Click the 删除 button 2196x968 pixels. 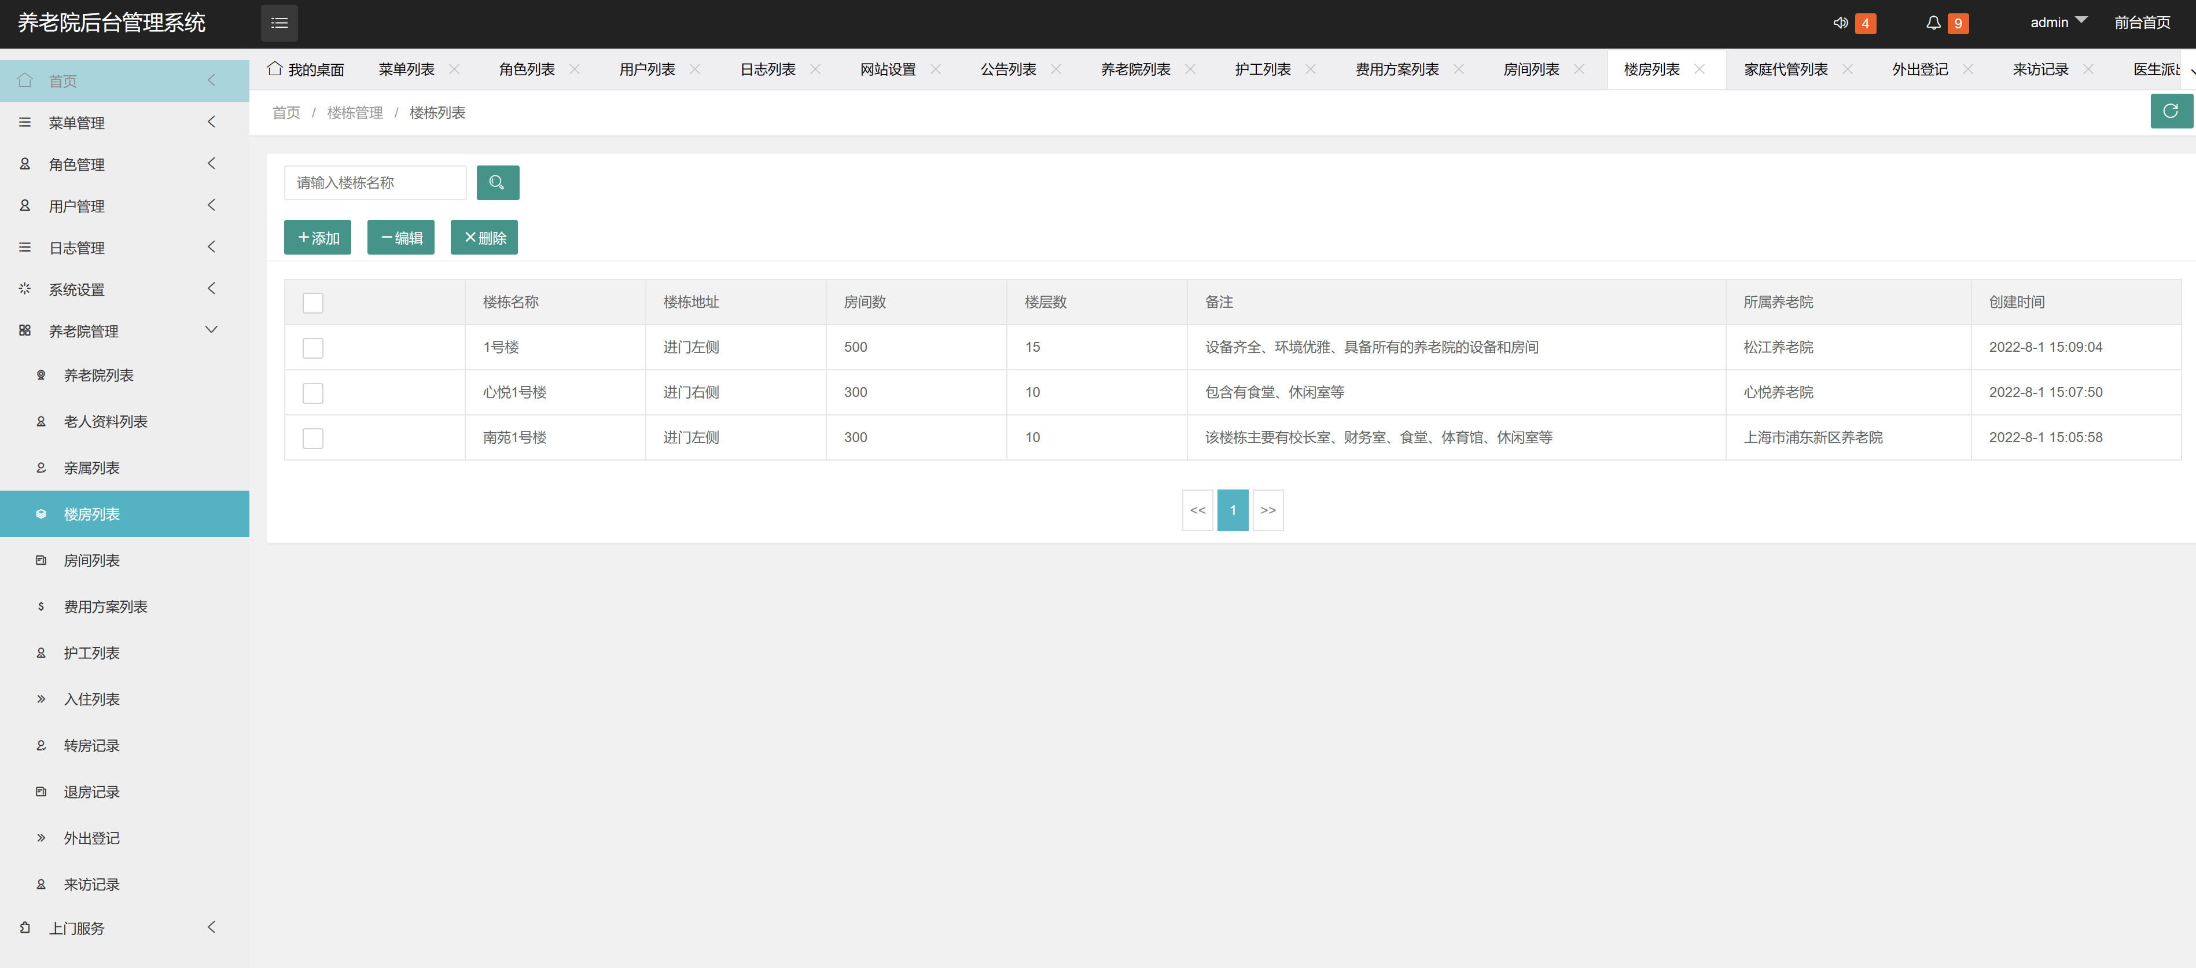click(x=484, y=237)
